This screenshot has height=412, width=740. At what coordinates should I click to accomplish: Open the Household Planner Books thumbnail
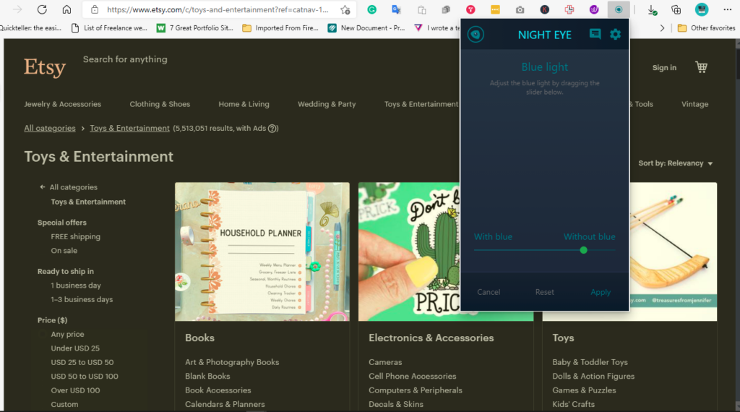click(262, 252)
